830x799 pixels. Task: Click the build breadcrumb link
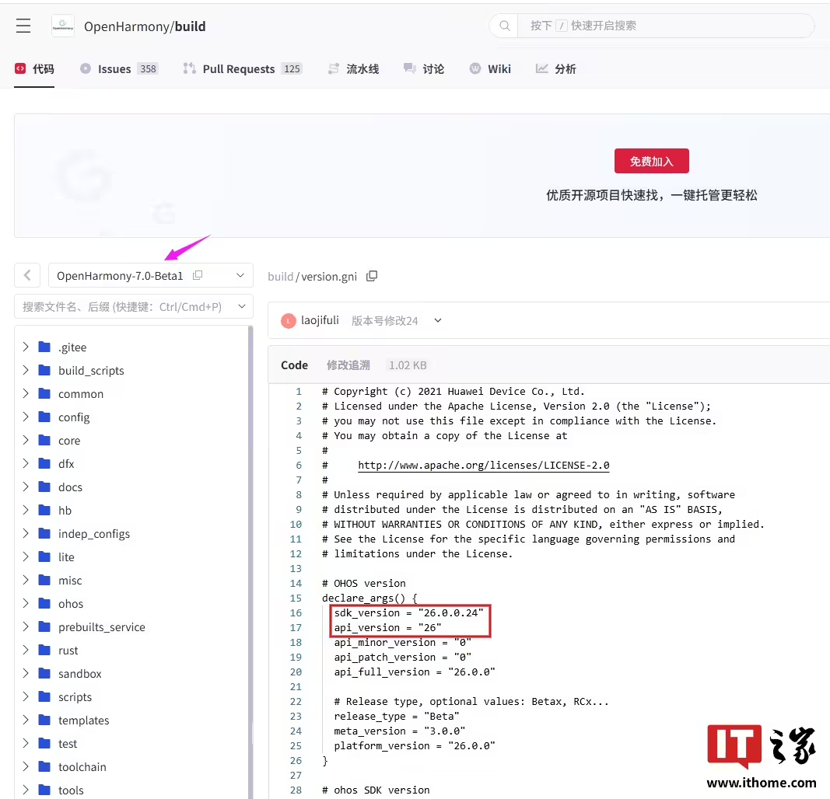click(281, 277)
